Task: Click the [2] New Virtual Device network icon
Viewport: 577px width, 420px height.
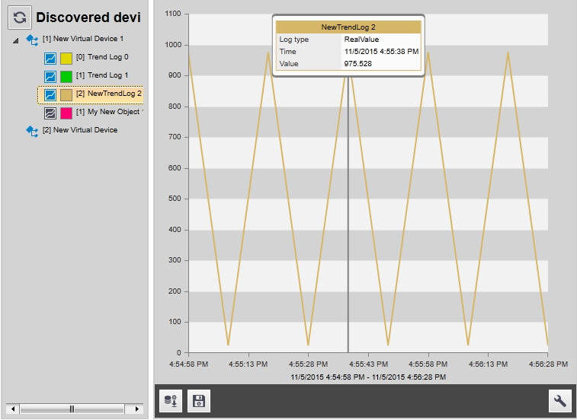Action: point(32,131)
